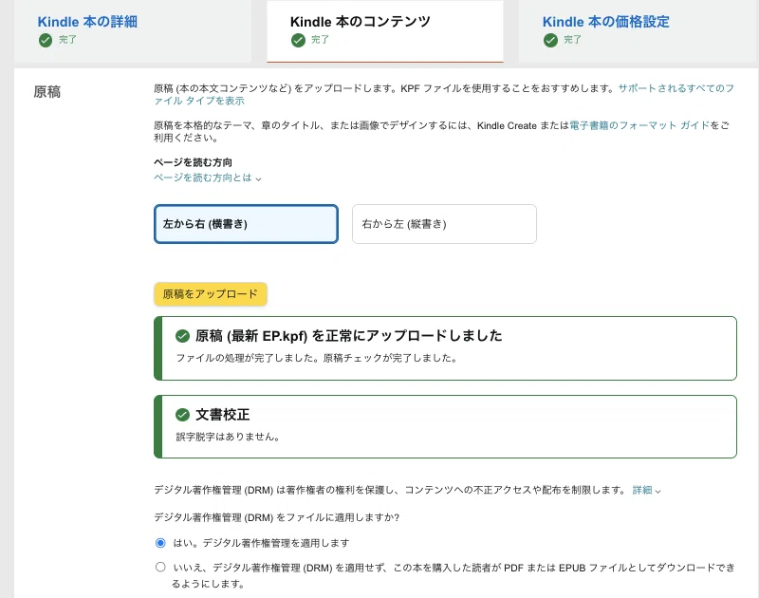Click the ページを読む方向 label
Screen dimensions: 759x598
pyautogui.click(x=193, y=162)
